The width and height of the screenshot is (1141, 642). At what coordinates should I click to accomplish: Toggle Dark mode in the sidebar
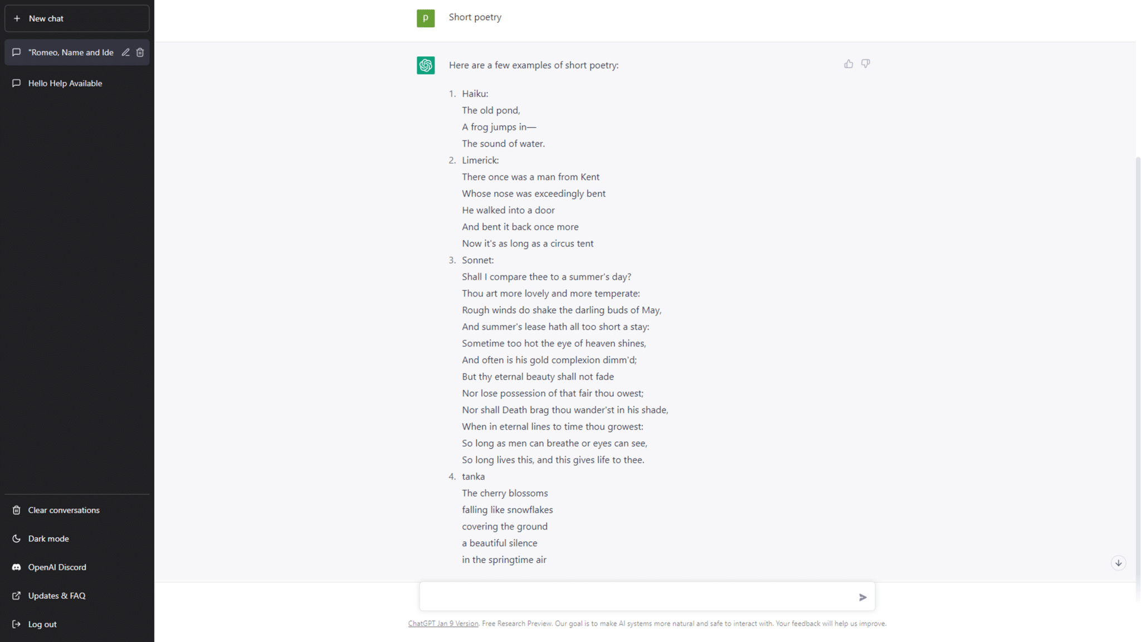[77, 539]
